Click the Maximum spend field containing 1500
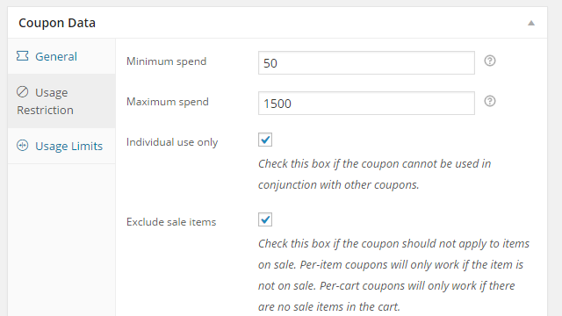Viewport: 562px width, 316px height. coord(366,104)
